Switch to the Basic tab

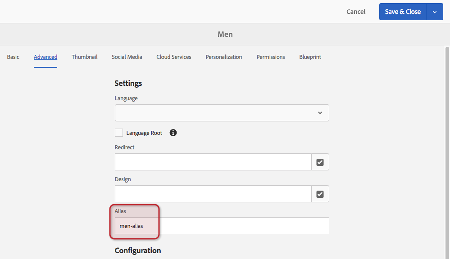(x=13, y=57)
